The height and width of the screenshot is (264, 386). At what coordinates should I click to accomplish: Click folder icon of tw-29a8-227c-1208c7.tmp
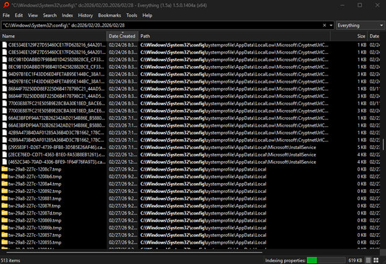coord(5,169)
